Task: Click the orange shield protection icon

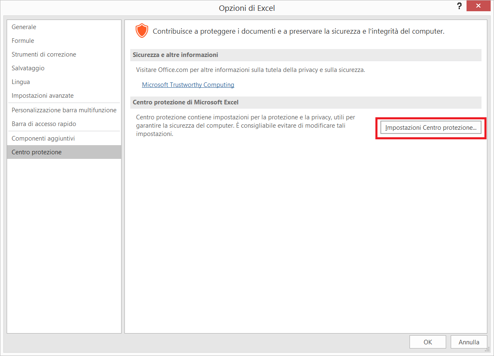Action: pos(142,30)
